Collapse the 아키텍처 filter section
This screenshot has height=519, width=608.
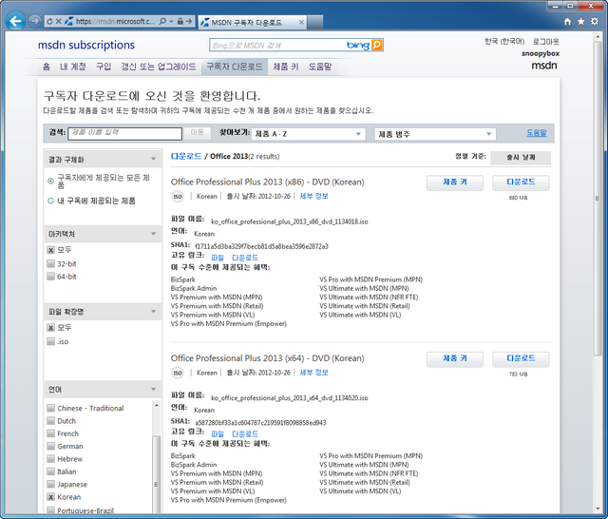tap(154, 234)
